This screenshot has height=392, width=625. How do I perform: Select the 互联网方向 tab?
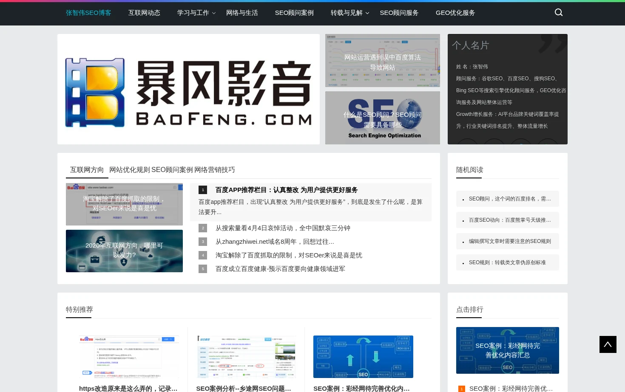[x=87, y=170]
